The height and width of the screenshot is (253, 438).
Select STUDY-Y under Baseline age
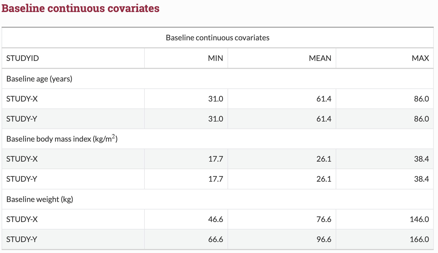click(x=22, y=119)
